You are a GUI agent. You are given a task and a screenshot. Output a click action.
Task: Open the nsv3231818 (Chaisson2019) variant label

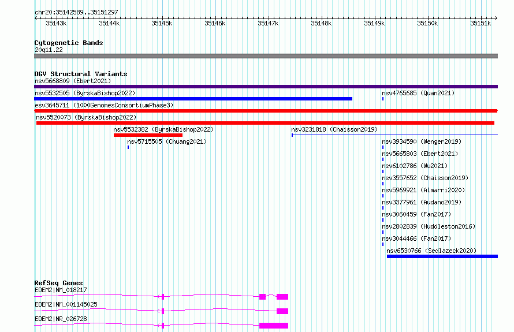click(x=334, y=129)
